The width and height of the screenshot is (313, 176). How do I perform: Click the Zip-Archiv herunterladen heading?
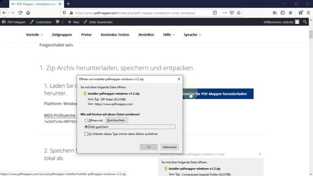coord(116,68)
